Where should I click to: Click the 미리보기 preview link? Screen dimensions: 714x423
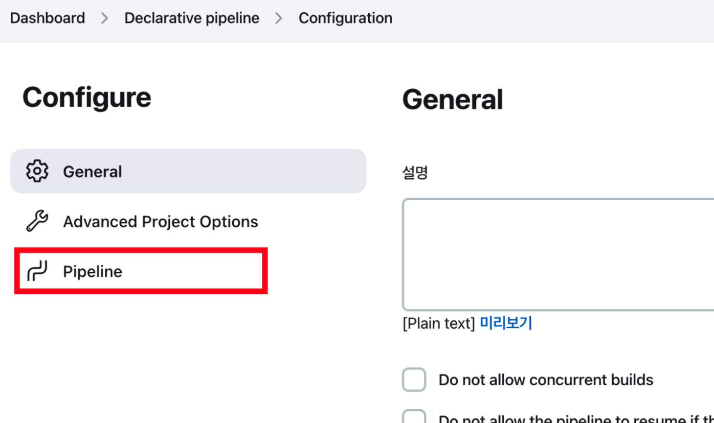click(506, 323)
